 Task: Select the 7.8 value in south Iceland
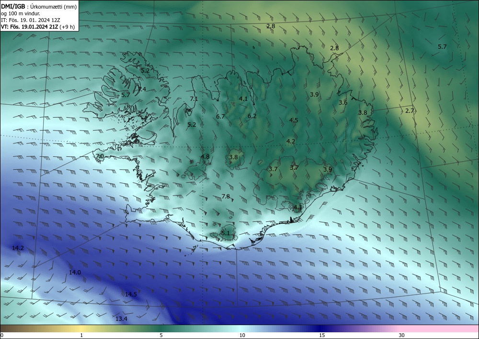click(226, 197)
